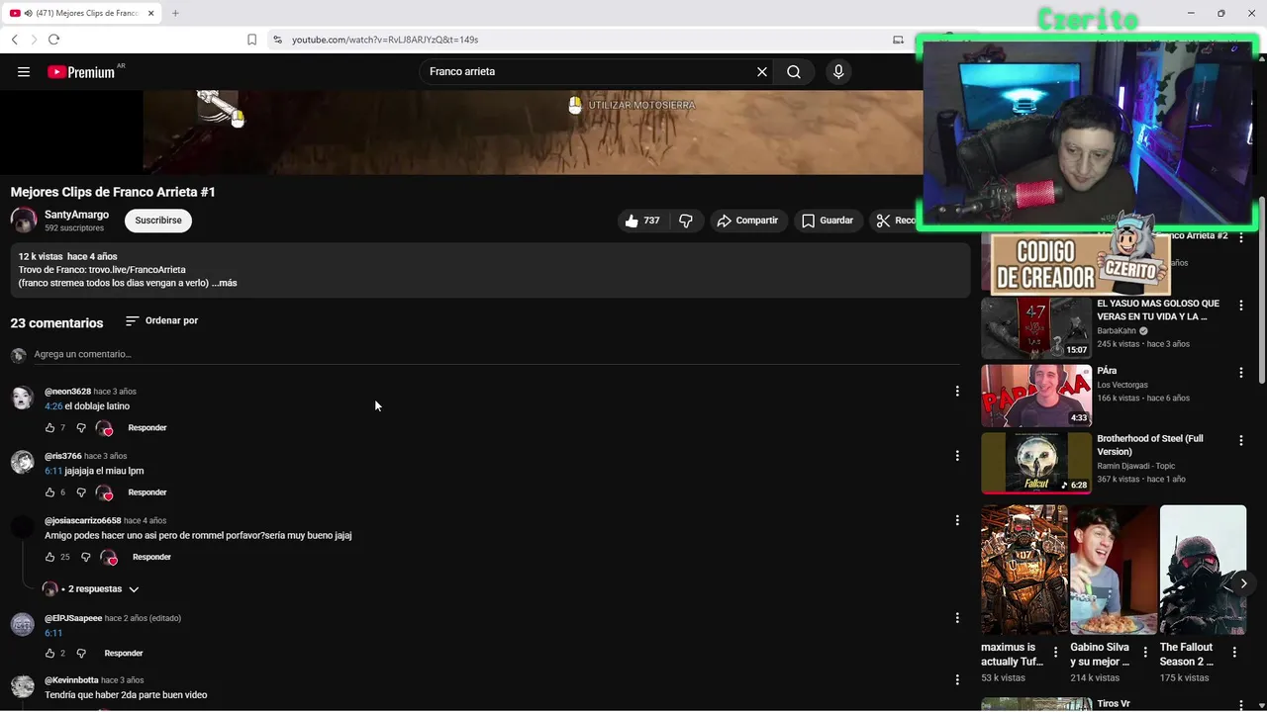
Task: Subscribe to SantyAmargo with Suscribirse
Action: coord(158,221)
